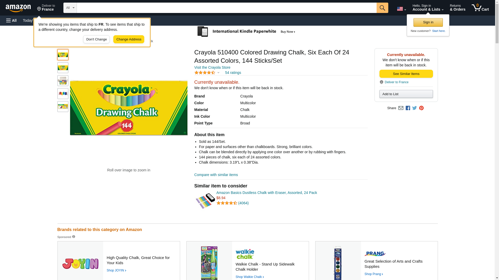The height and width of the screenshot is (280, 499).
Task: Expand the star rating breakdown arrow
Action: click(218, 73)
